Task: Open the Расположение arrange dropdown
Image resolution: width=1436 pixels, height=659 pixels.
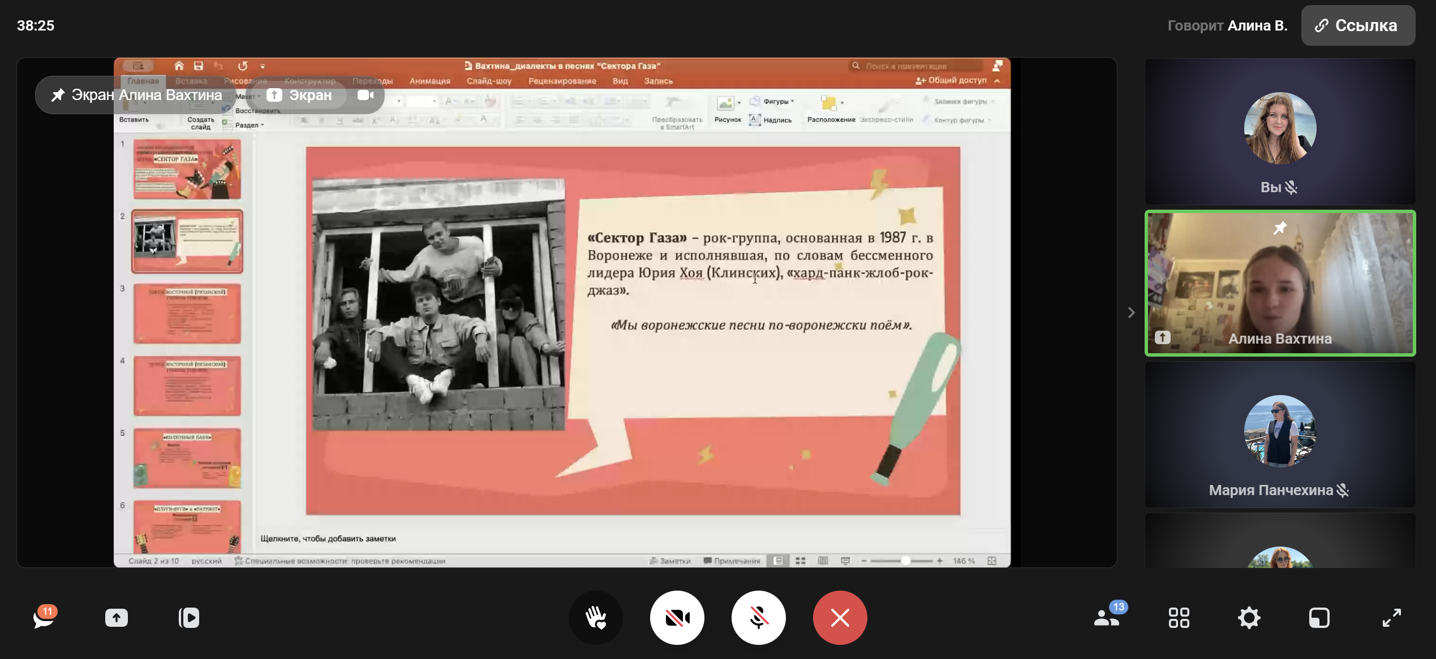Action: [x=831, y=109]
